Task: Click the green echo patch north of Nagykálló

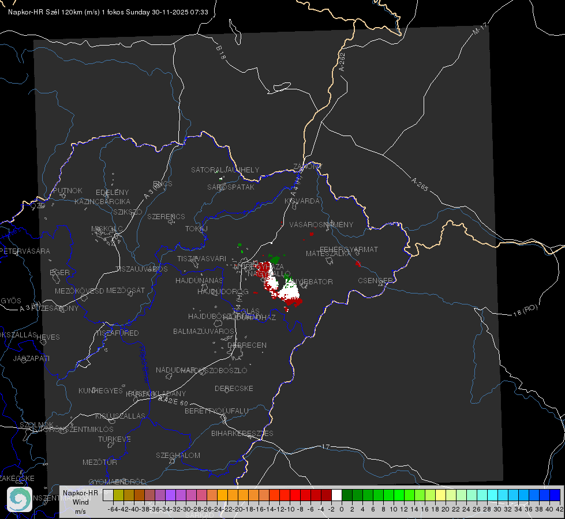Action: coord(276,258)
